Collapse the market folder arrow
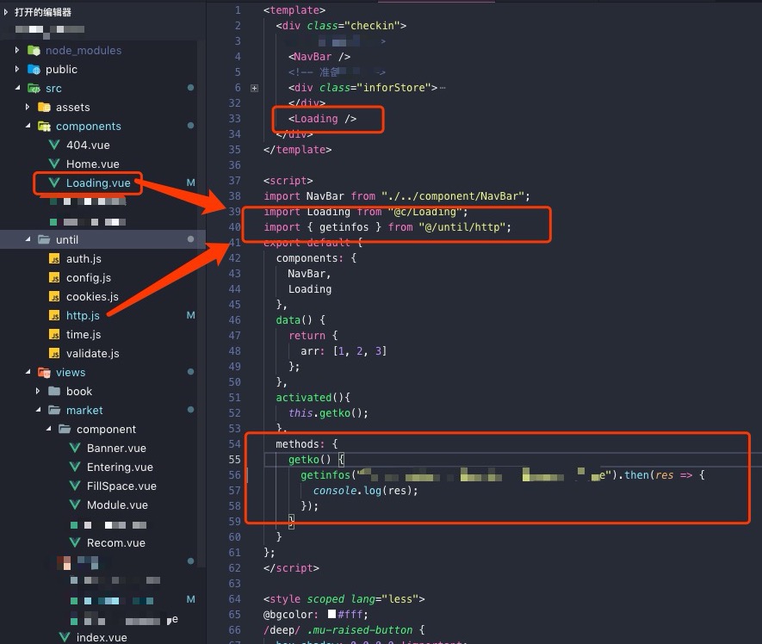This screenshot has width=762, height=644. 38,410
